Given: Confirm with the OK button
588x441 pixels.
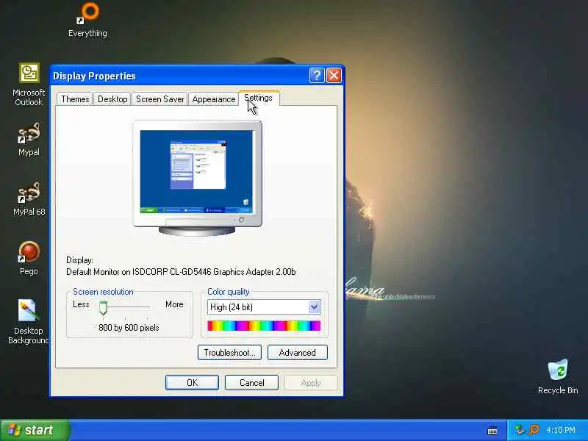Looking at the screenshot, I should click(192, 382).
